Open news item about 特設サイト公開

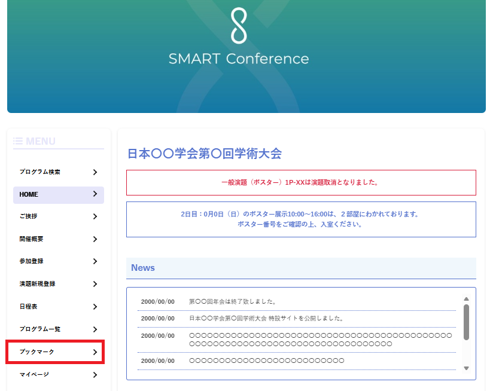pyautogui.click(x=266, y=319)
